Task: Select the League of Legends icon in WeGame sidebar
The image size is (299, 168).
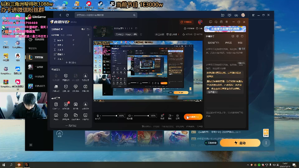Action: [31, 57]
